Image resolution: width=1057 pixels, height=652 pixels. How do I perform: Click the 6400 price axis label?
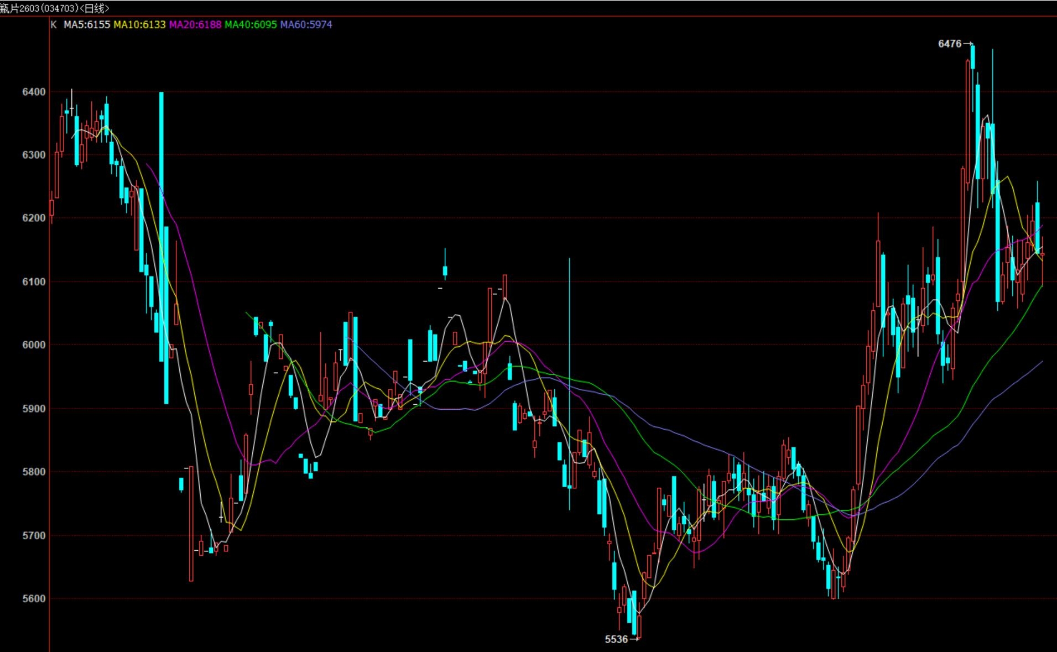tap(34, 92)
